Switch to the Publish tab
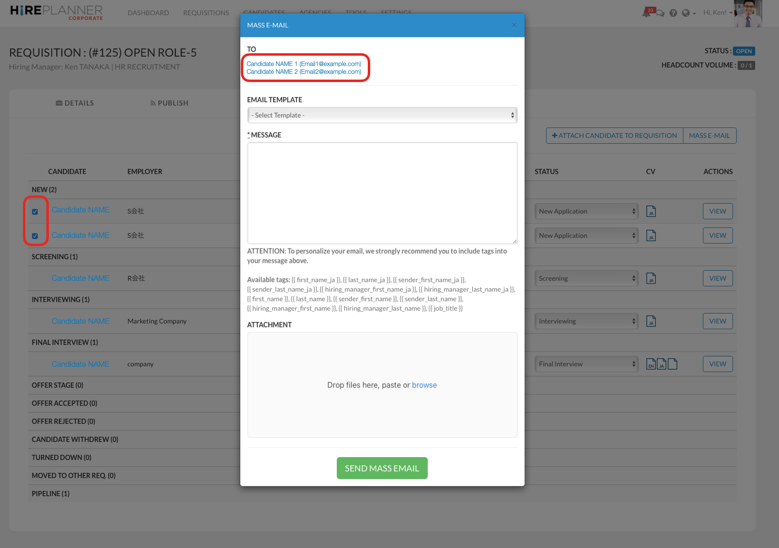Image resolution: width=779 pixels, height=548 pixels. [x=169, y=103]
